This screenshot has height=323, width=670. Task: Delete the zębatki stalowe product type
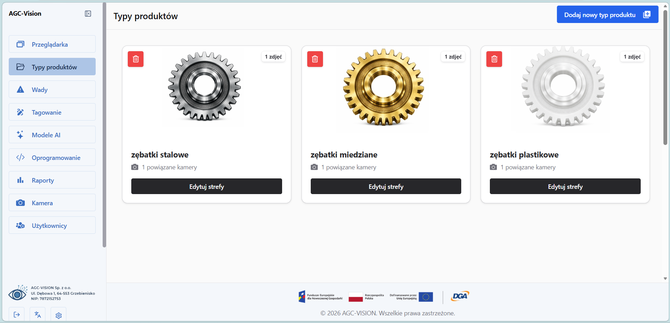136,59
